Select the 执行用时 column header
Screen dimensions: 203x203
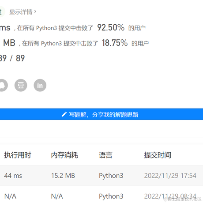[18, 155]
